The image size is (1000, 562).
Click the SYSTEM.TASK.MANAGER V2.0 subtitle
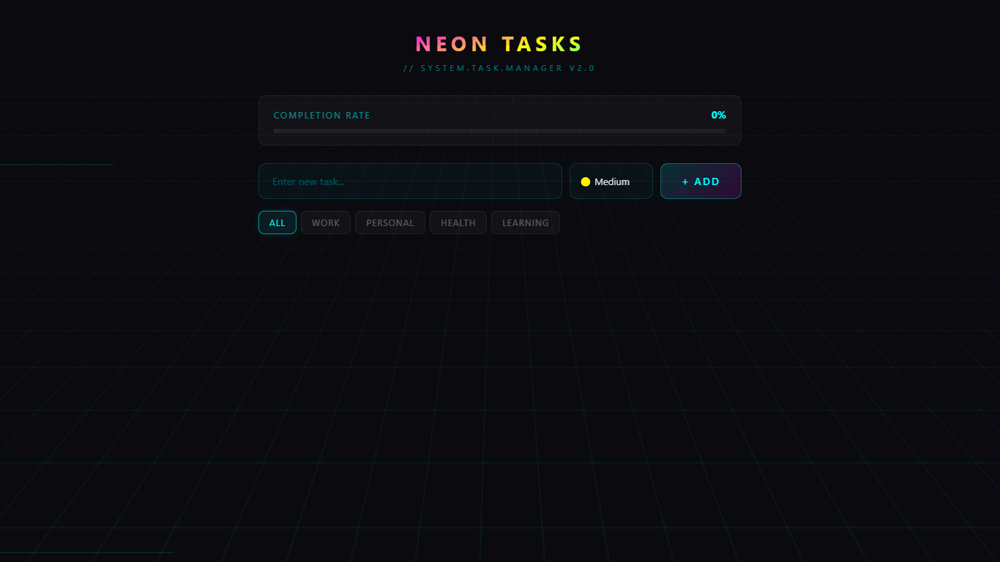point(499,68)
